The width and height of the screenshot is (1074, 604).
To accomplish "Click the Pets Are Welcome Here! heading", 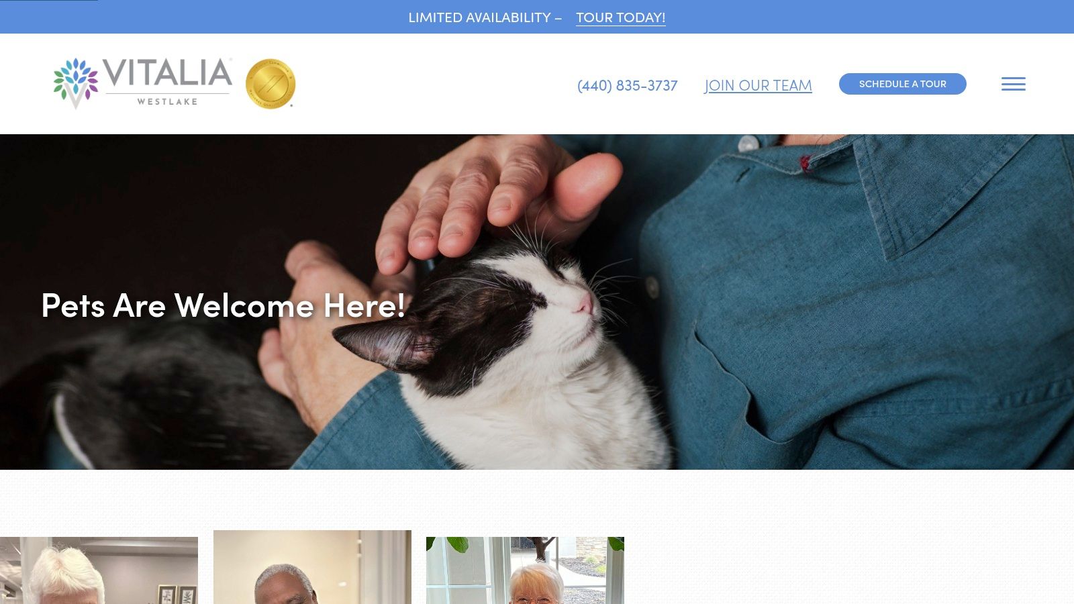I will pyautogui.click(x=224, y=305).
